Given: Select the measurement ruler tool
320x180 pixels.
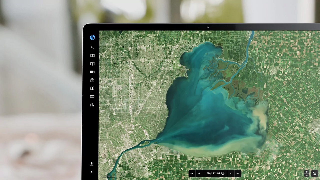Looking at the screenshot, I should pos(92,96).
